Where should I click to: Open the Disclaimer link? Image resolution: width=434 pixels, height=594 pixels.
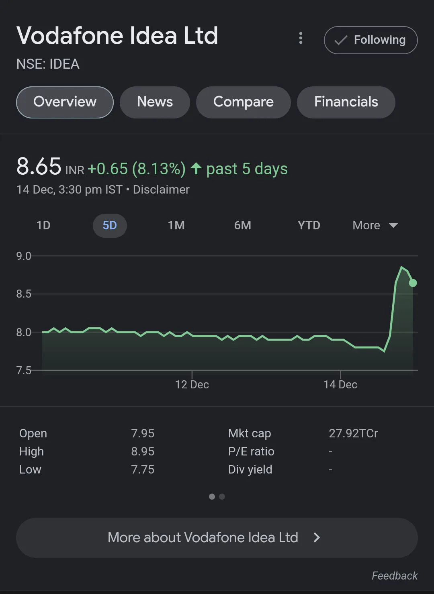(161, 190)
